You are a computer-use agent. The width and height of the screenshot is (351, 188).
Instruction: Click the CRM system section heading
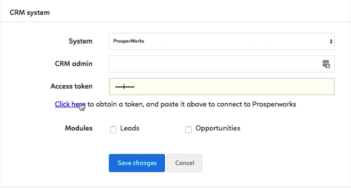coord(29,13)
